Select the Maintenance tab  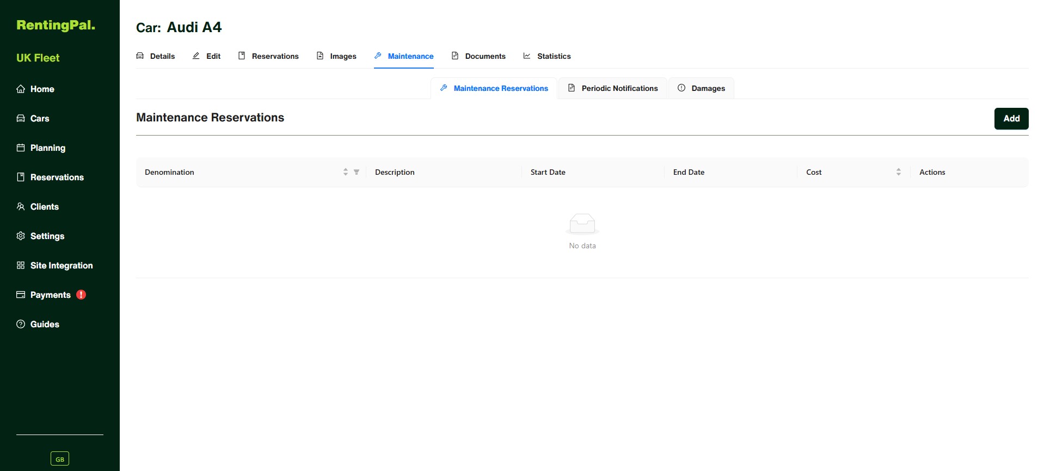click(x=404, y=56)
